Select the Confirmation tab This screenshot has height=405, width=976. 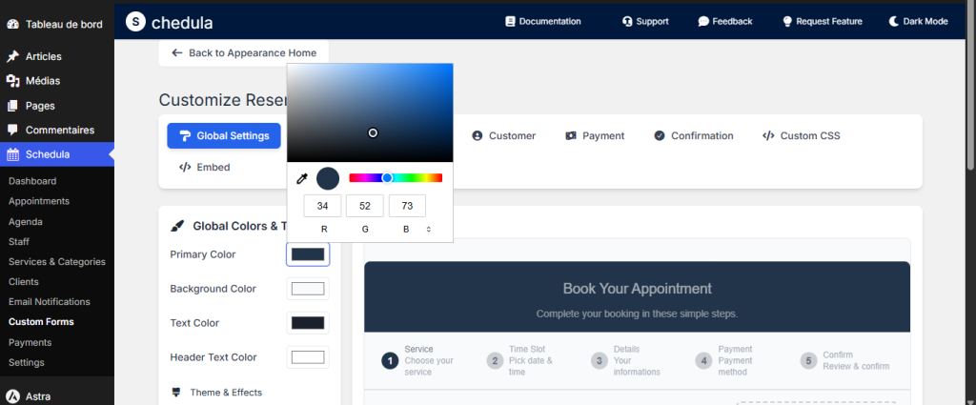click(693, 135)
